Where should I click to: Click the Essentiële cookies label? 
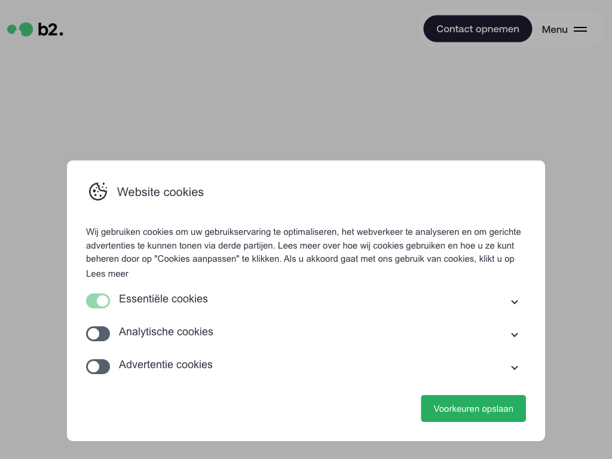[163, 299]
